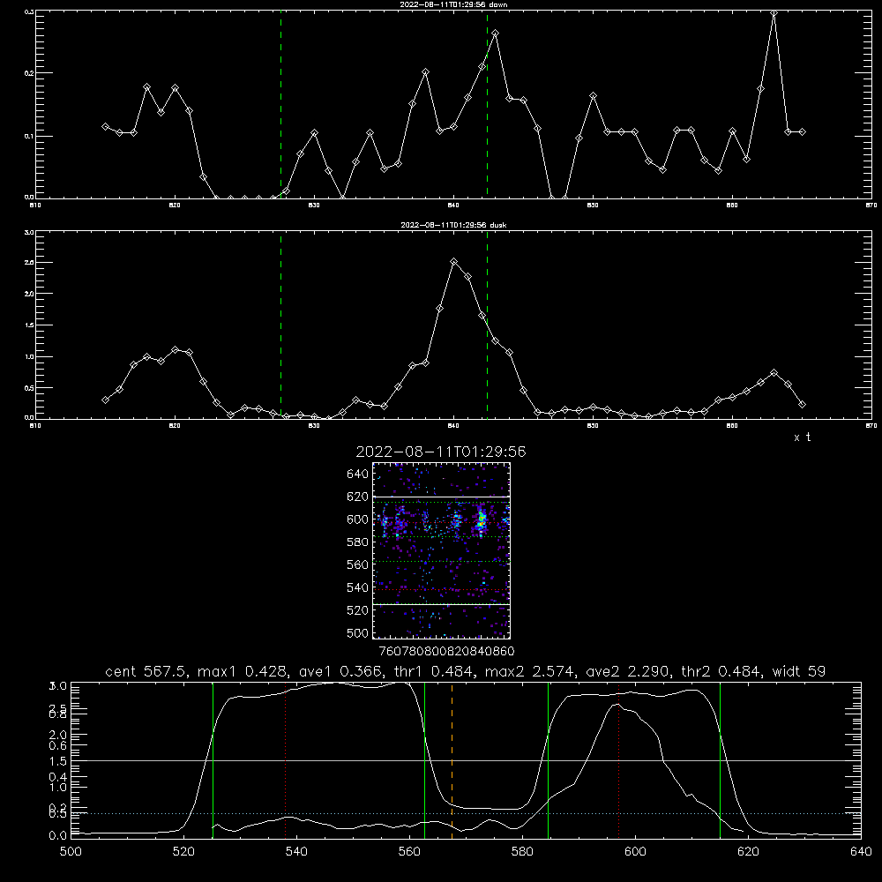This screenshot has width=882, height=882.
Task: Click the 'cent 567.5' value in stats line
Action: coord(146,671)
